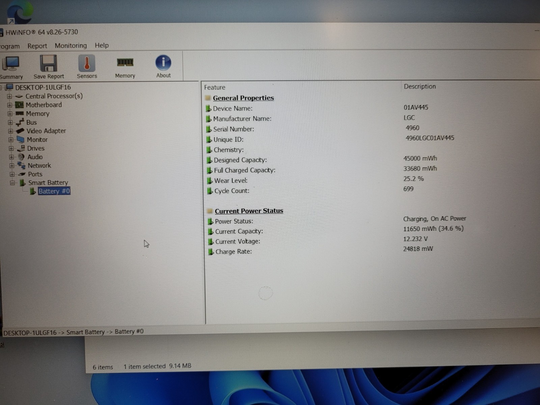This screenshot has width=540, height=405.
Task: Select Video Adapter in tree
Action: tap(46, 131)
